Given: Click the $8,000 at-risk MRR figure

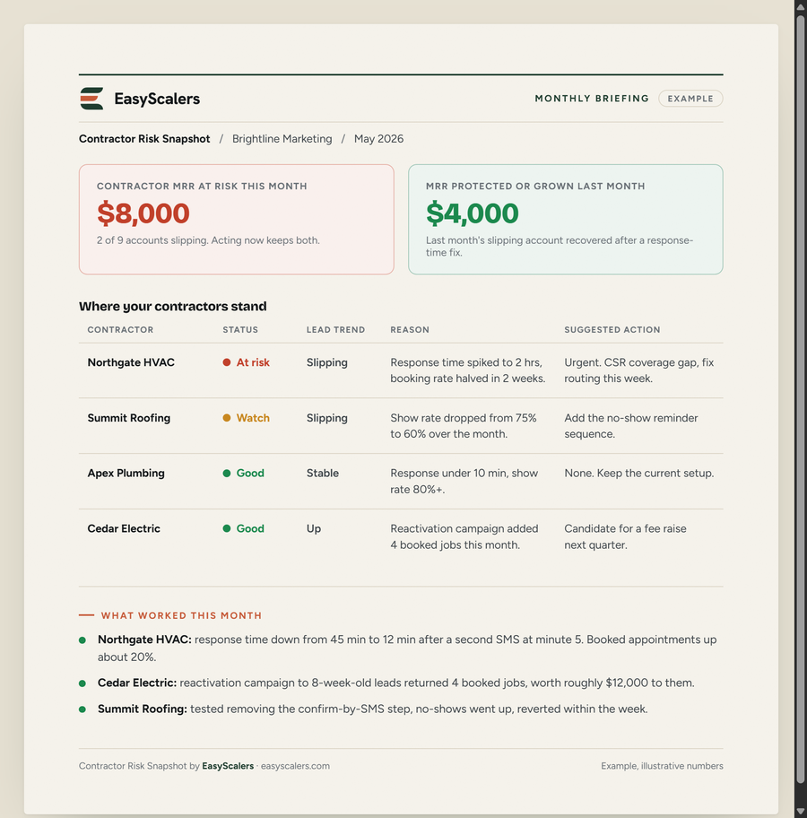Looking at the screenshot, I should [143, 213].
